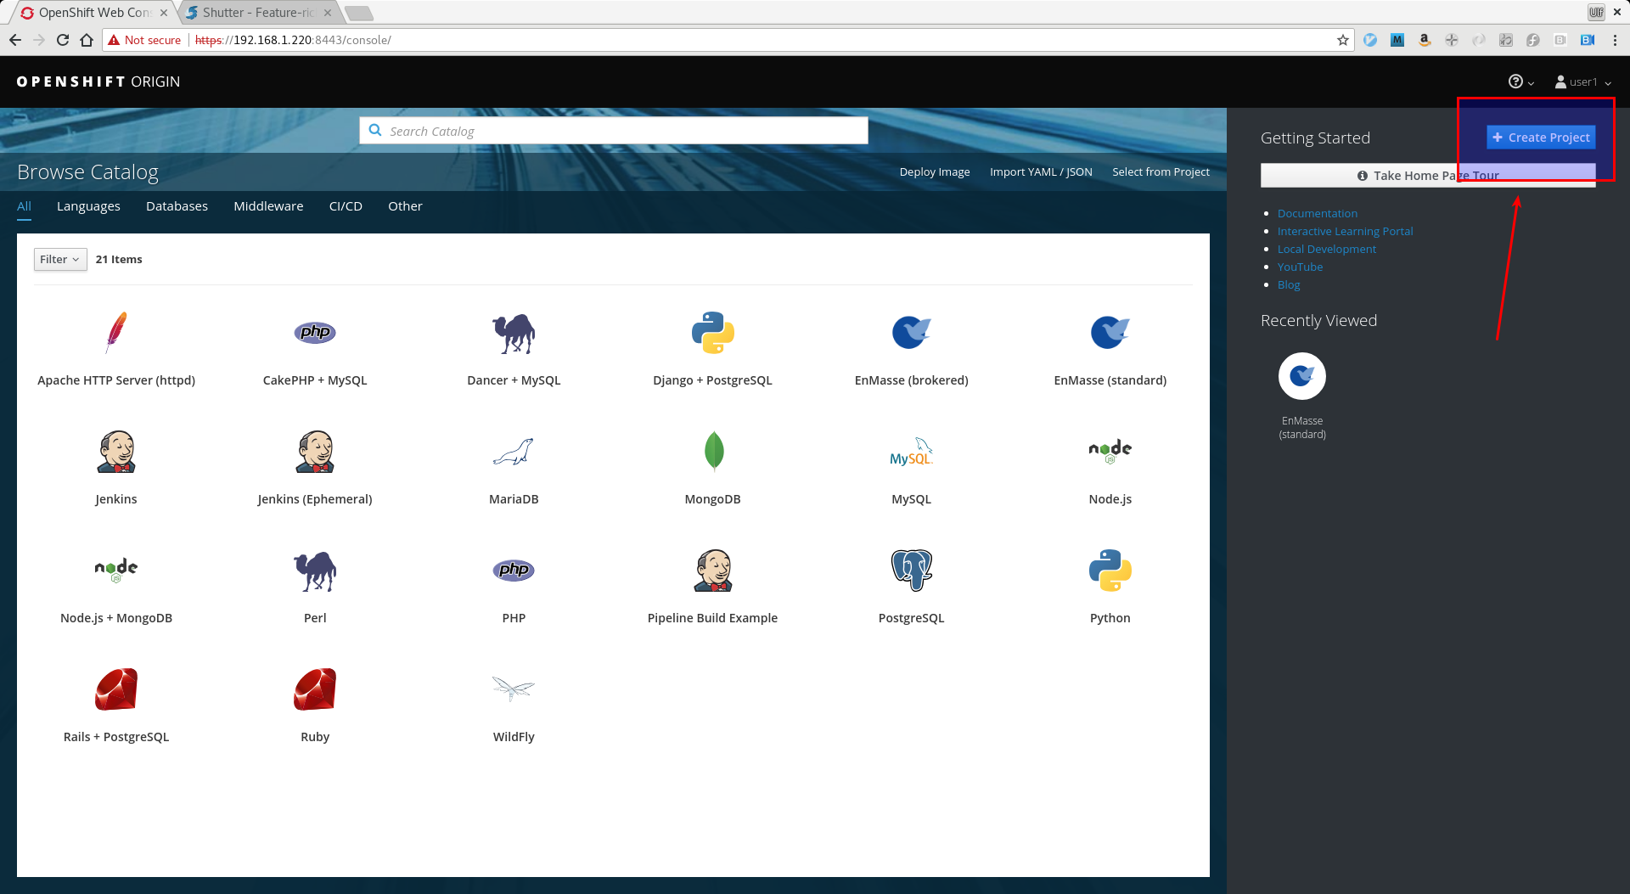Screen dimensions: 1630x894
Task: Select the Rails + PostgreSQL template
Action: [116, 705]
